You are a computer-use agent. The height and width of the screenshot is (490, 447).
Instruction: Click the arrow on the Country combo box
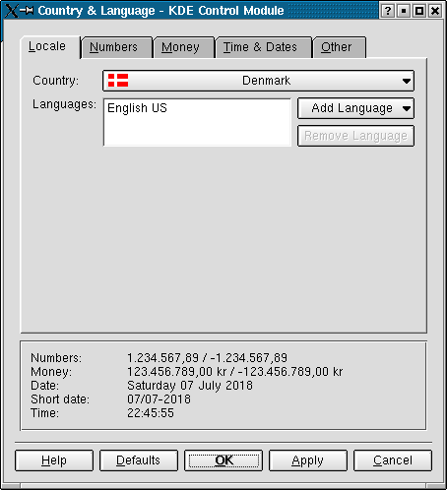click(407, 81)
